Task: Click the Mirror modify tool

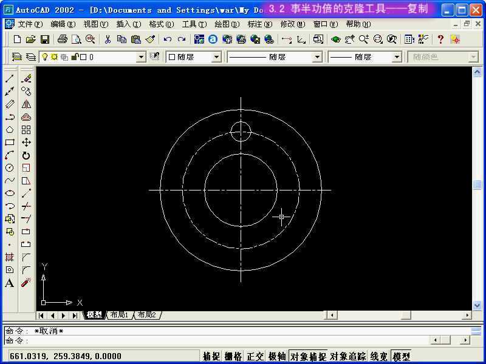Action: coord(26,104)
